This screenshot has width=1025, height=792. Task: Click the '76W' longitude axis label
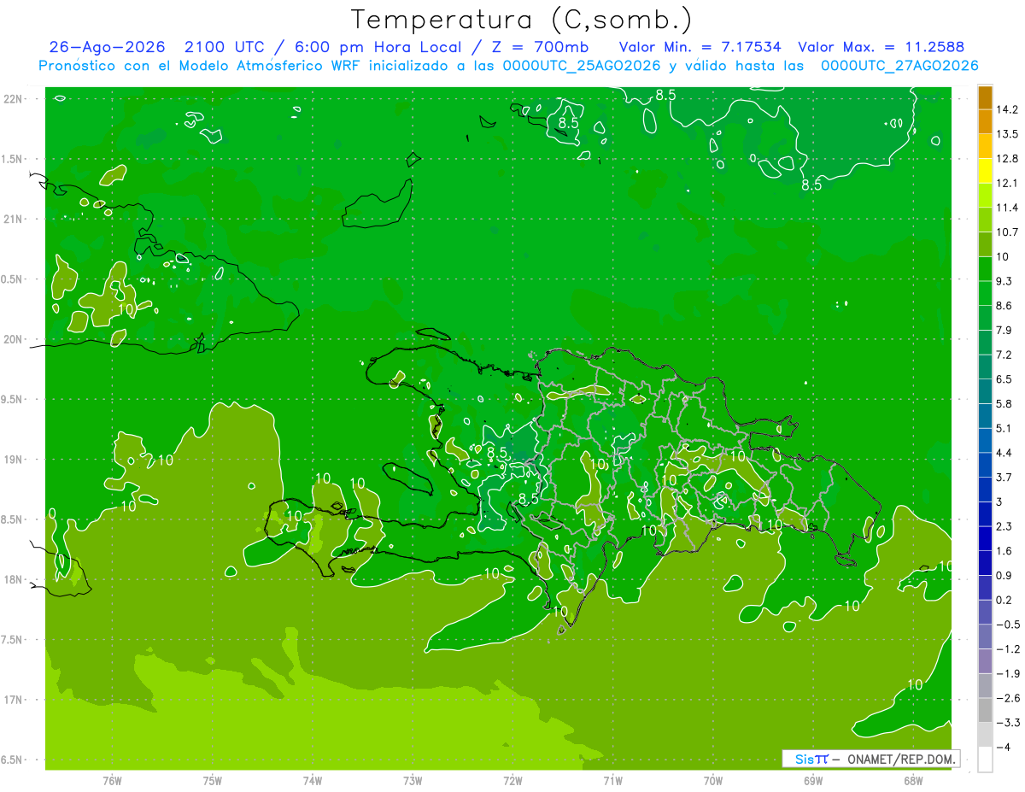pyautogui.click(x=112, y=781)
